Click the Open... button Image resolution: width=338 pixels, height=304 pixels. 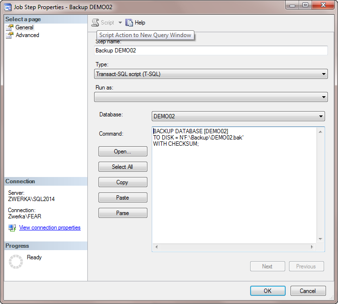tap(122, 152)
